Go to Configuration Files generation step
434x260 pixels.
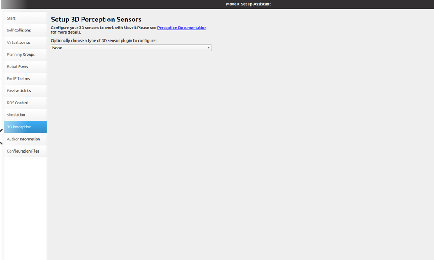coord(25,150)
